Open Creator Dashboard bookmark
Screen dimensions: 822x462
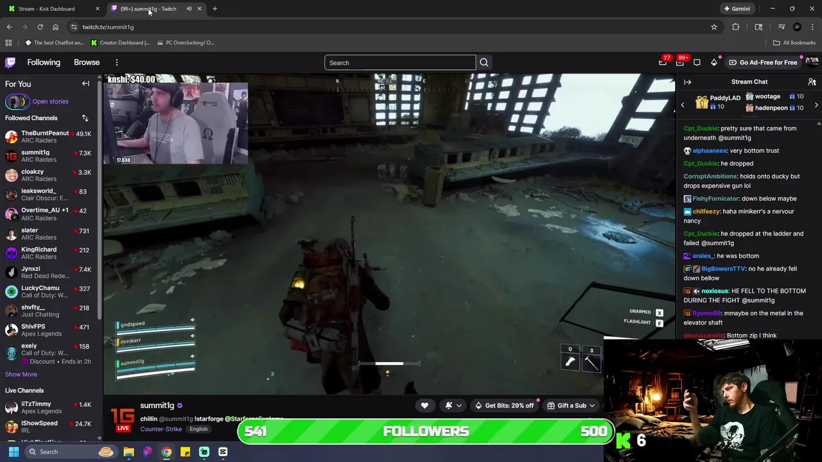(x=119, y=43)
